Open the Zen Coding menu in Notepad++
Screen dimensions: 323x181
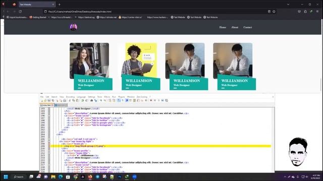[142, 97]
